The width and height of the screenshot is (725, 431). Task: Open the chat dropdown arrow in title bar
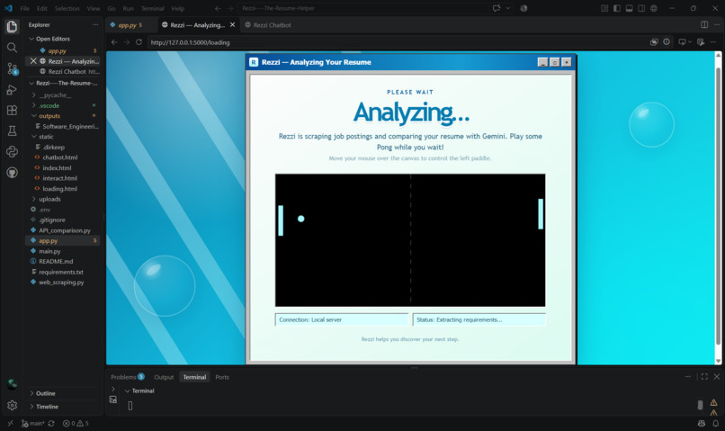[507, 8]
